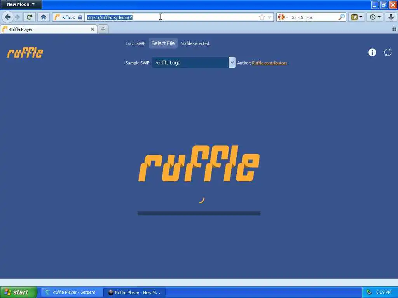Open the Windows start menu
The height and width of the screenshot is (298, 398).
coord(19,292)
